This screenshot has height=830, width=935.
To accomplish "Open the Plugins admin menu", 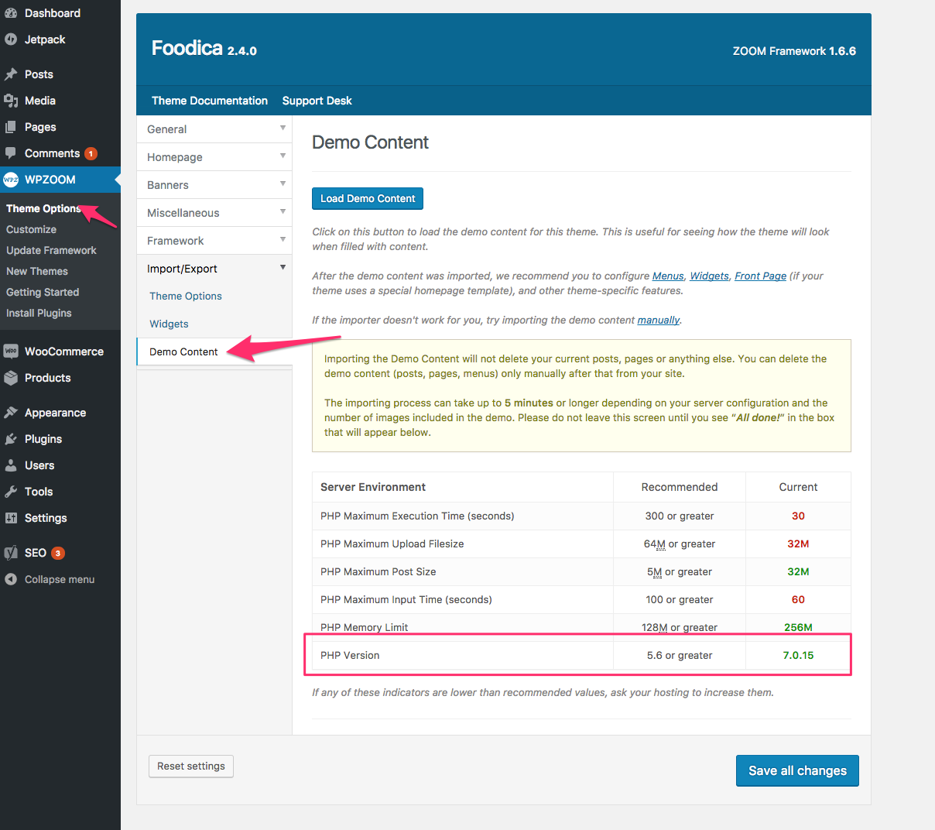I will coord(60,439).
